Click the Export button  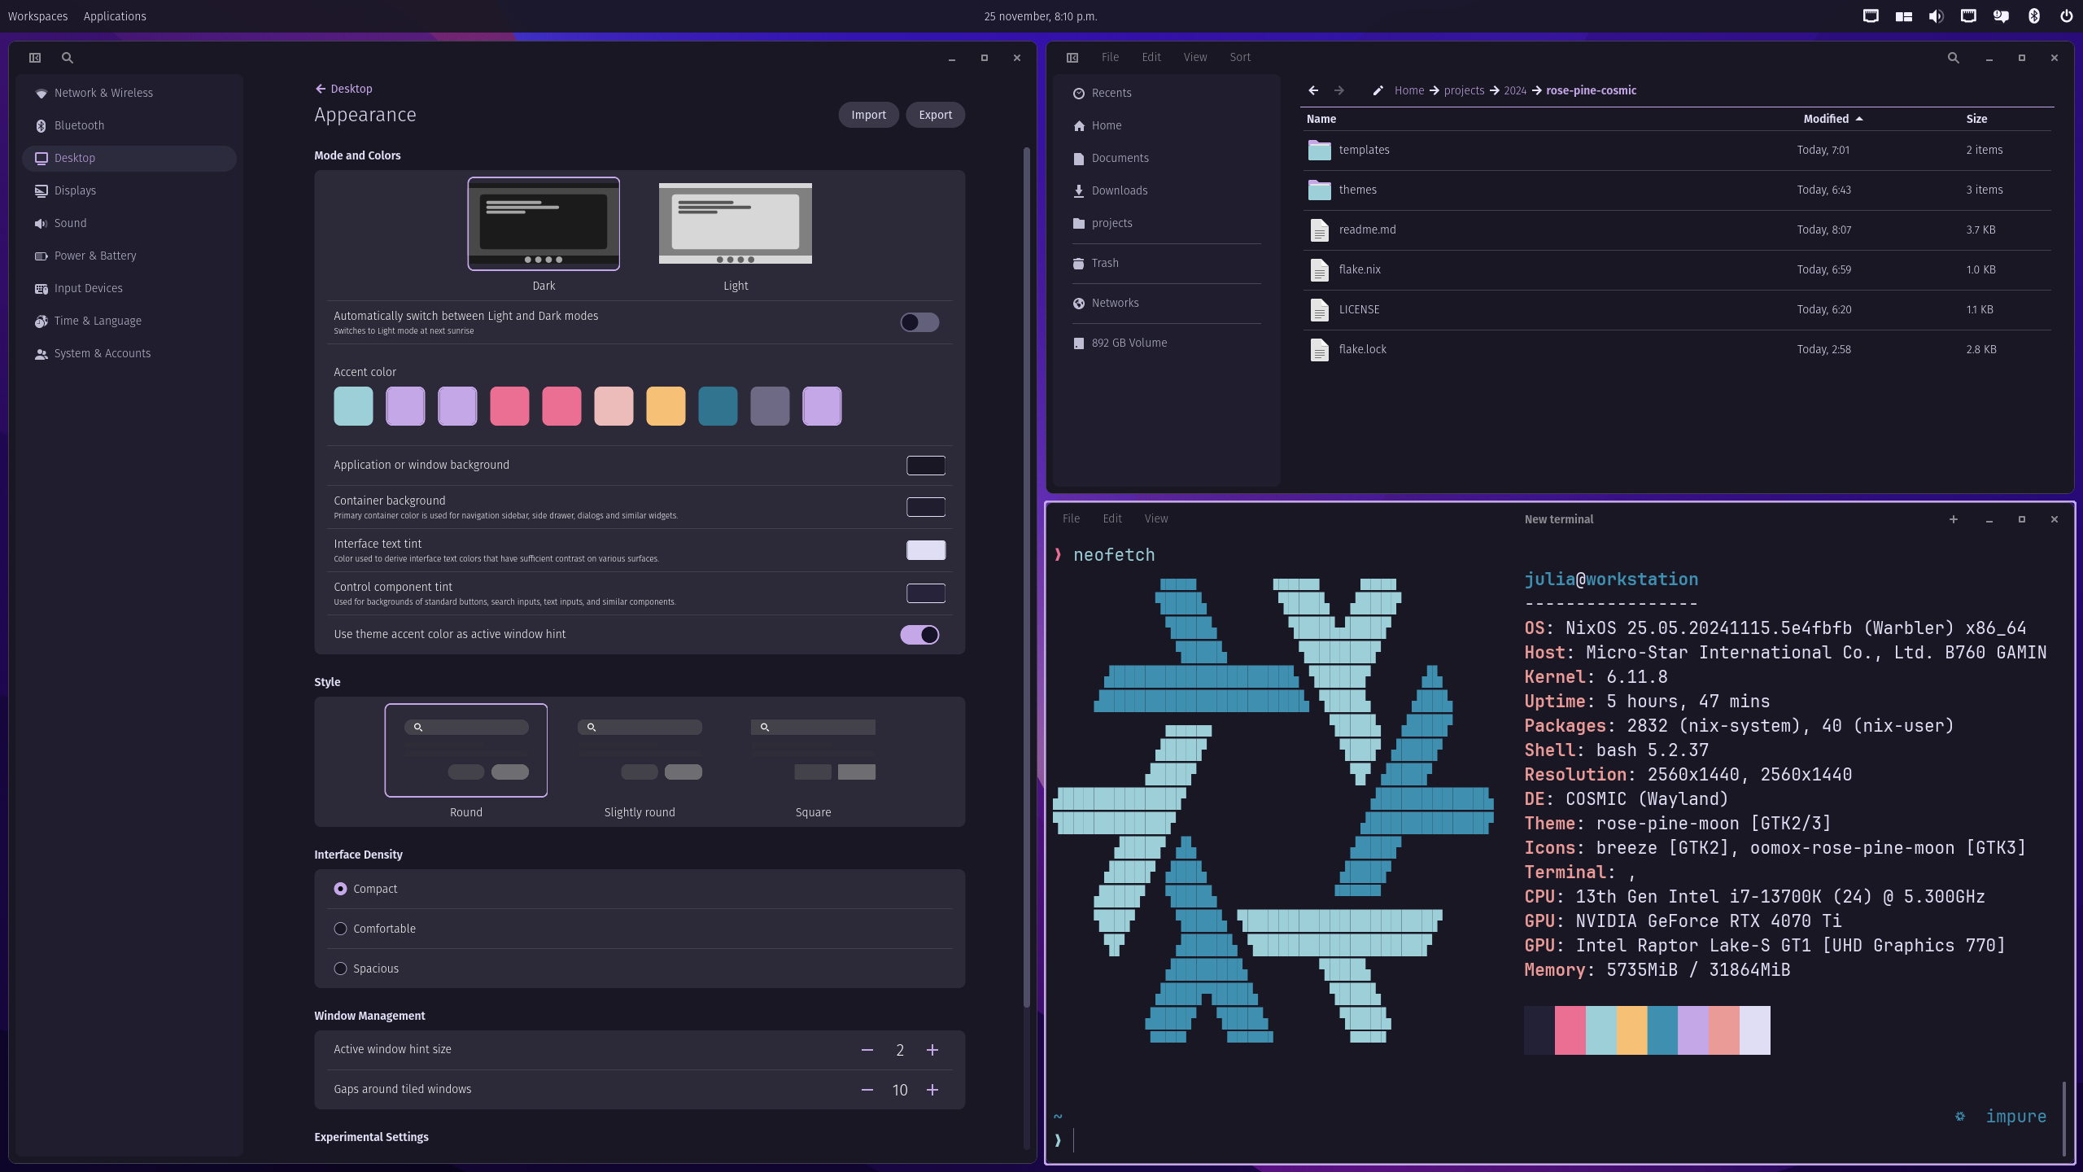pyautogui.click(x=936, y=115)
